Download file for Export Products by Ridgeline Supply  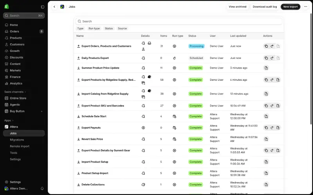click(278, 80)
